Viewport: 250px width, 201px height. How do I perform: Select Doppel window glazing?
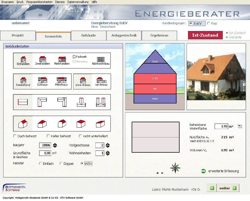click(x=61, y=164)
